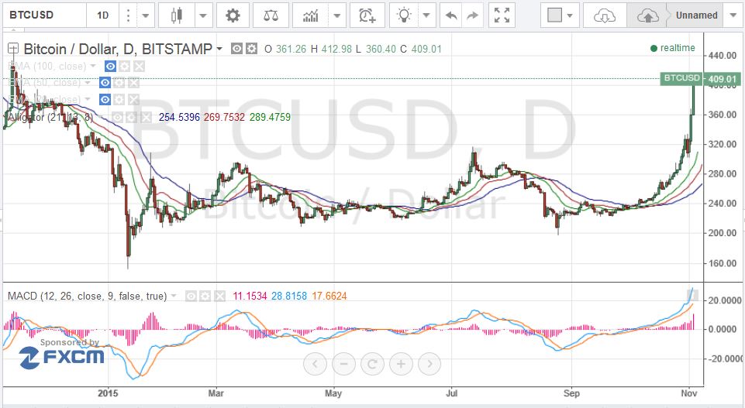Click the realtime status indicator
Screen dimensions: 745x408
(x=672, y=48)
